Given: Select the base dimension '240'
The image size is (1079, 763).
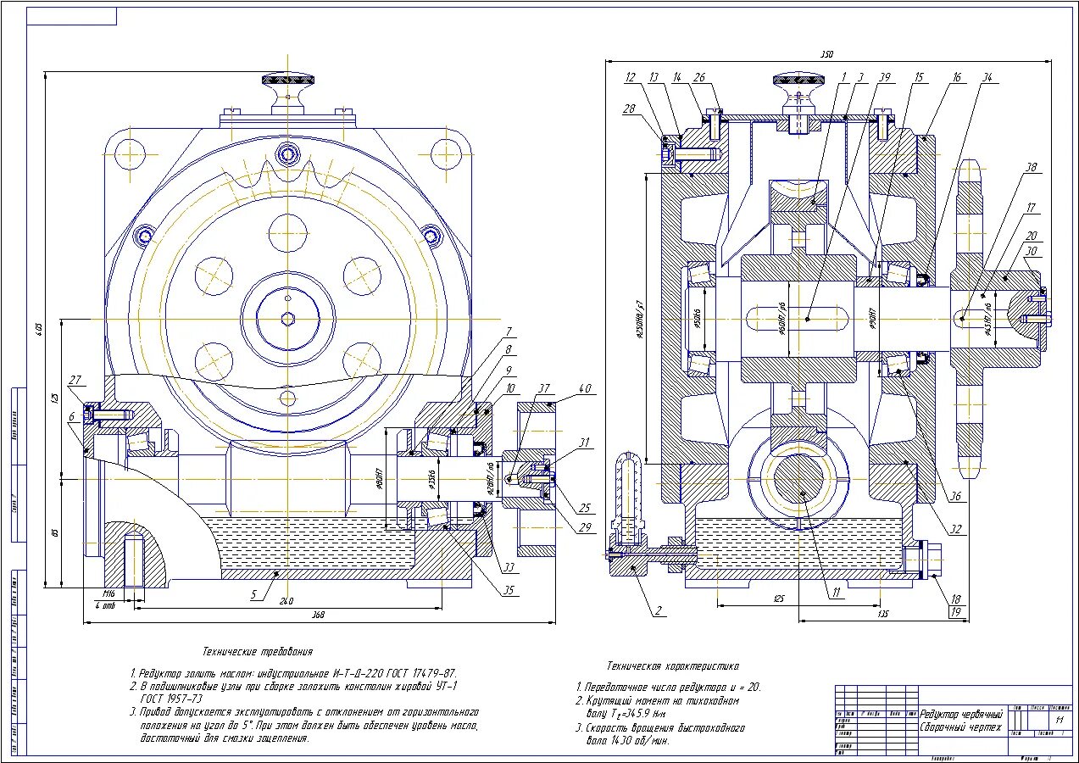Looking at the screenshot, I should (286, 601).
